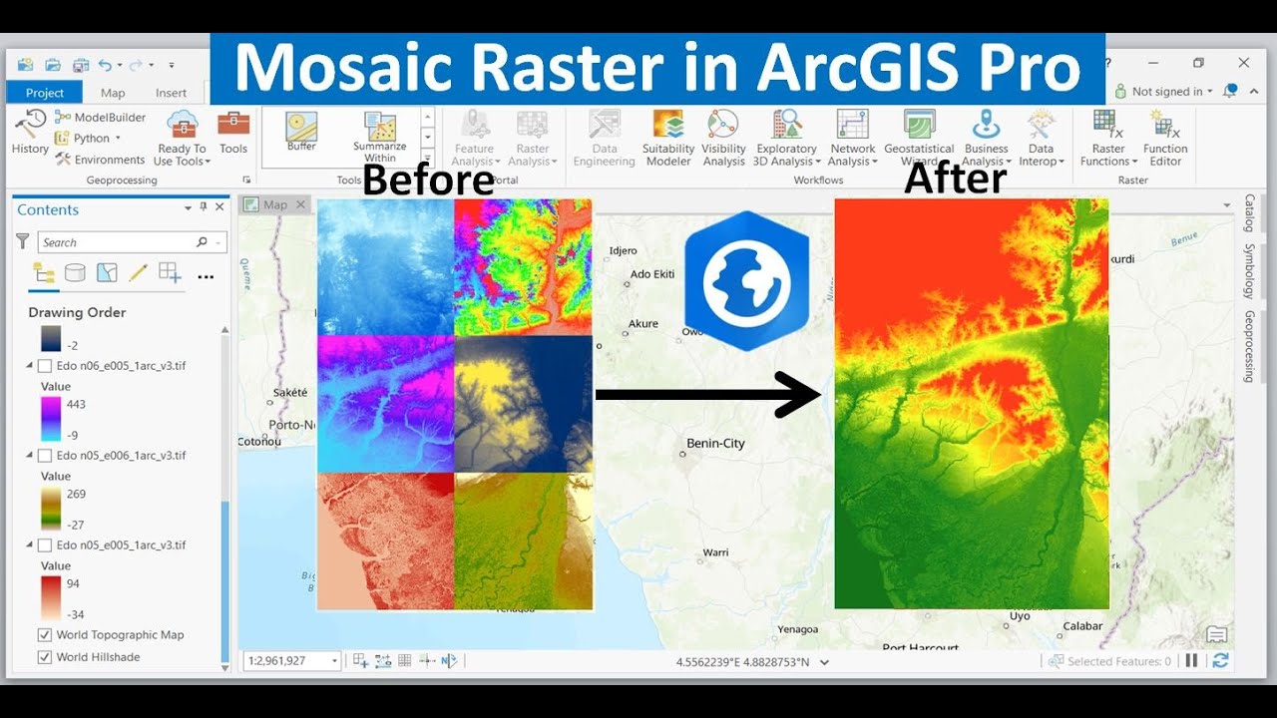Click the n05_e005 red color ramp
The height and width of the screenshot is (718, 1277).
(50, 598)
